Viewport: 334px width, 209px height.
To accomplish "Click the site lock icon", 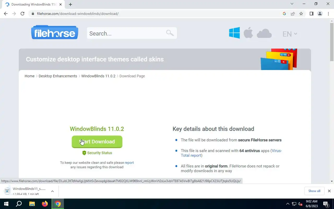I will [33, 14].
